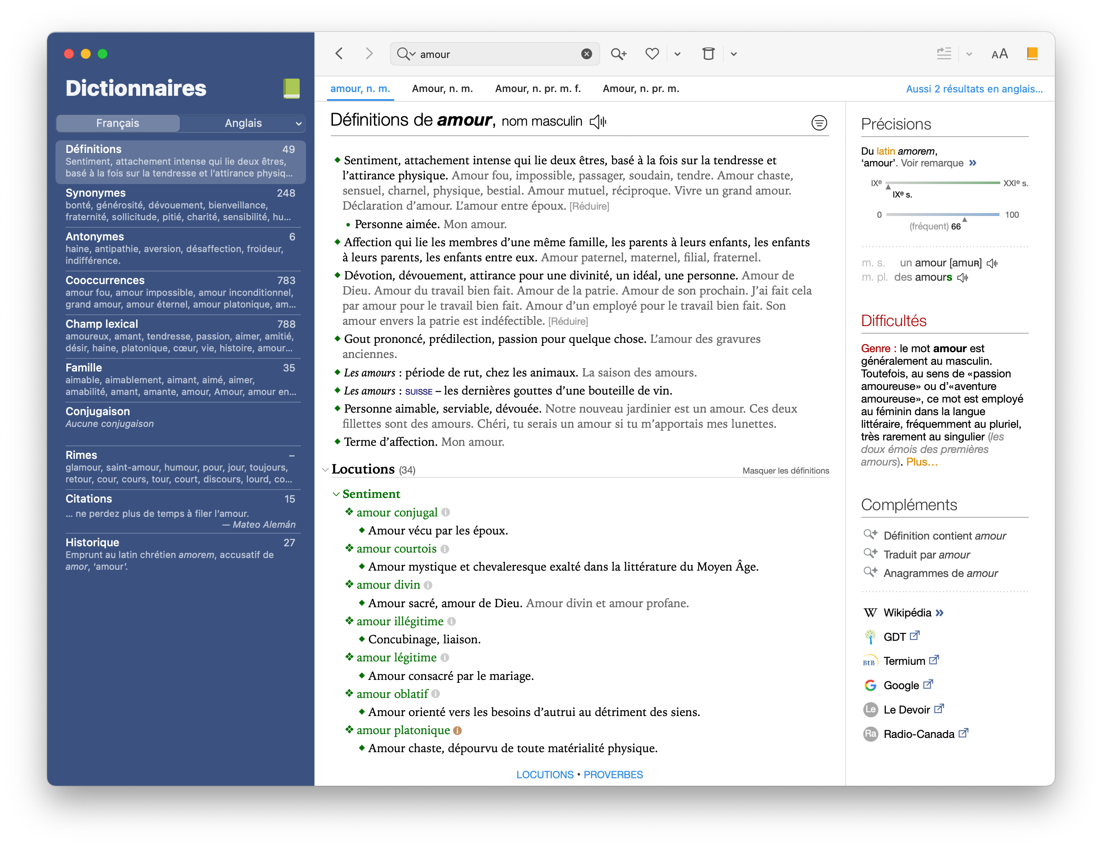Expand Difficultés with Plus… link

point(922,462)
